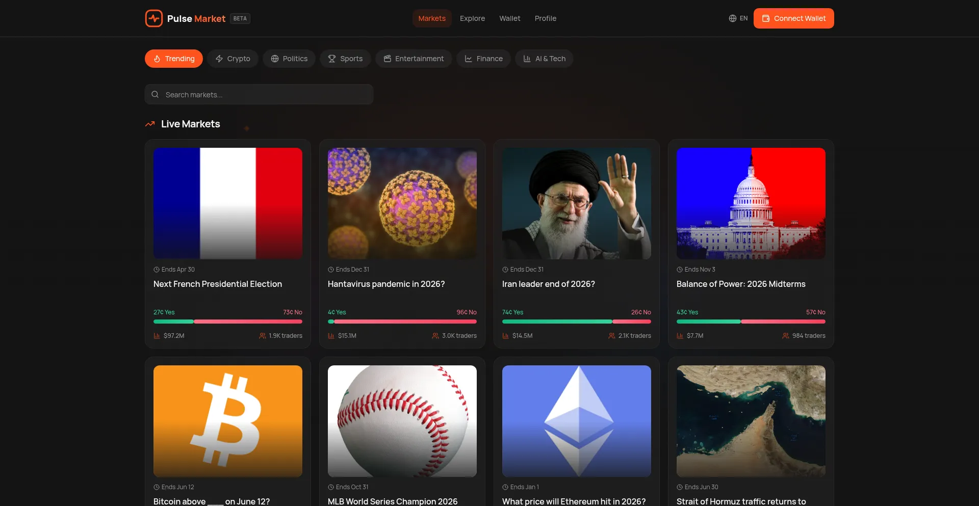The image size is (979, 506).
Task: Click 74¢ Yes on Iran leader market
Action: point(513,312)
